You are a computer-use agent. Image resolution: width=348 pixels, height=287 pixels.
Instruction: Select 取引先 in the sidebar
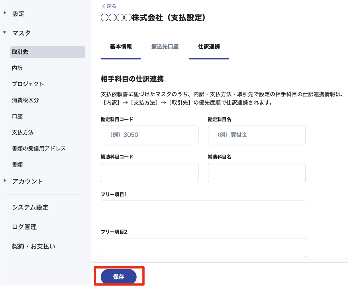click(x=48, y=52)
